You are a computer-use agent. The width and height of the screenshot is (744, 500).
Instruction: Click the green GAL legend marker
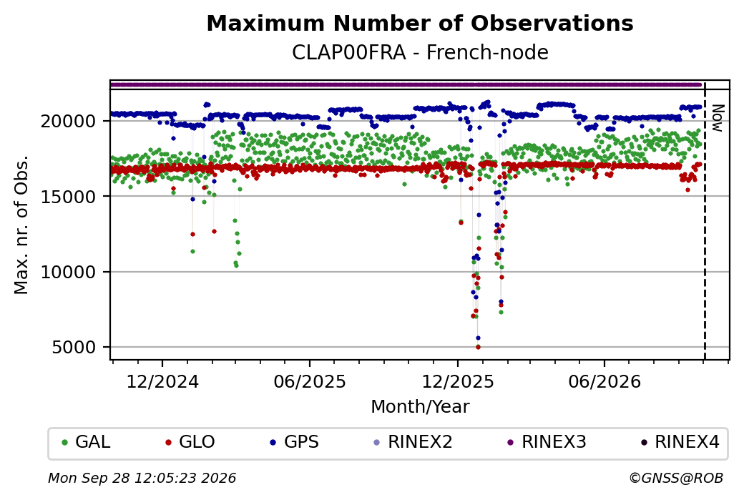click(x=65, y=443)
